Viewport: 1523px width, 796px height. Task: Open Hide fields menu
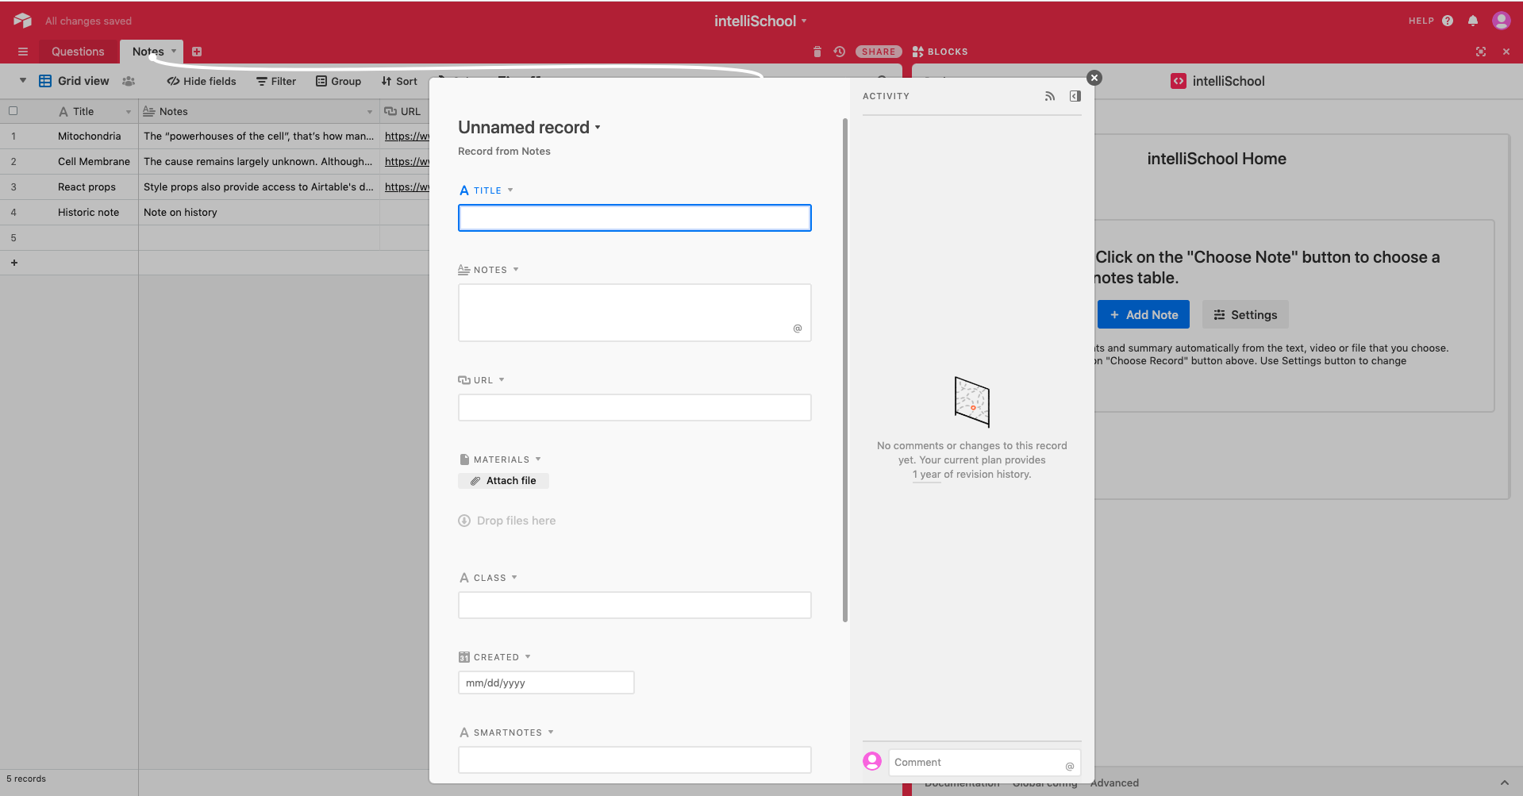point(202,81)
